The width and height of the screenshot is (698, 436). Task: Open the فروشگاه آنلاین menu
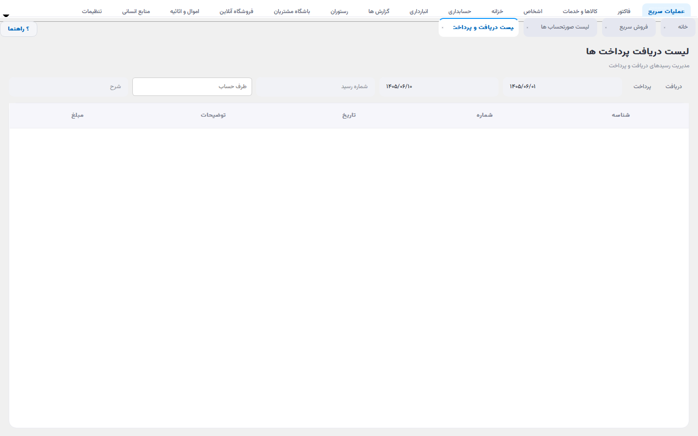coord(237,11)
